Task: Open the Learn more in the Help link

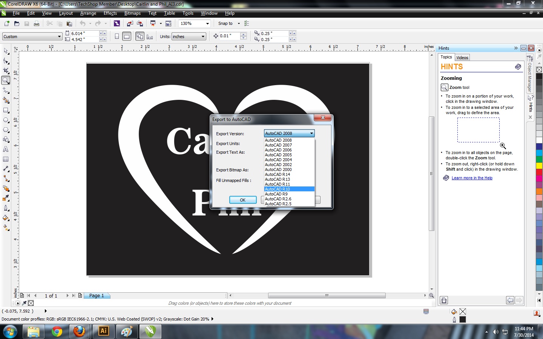Action: [x=472, y=178]
